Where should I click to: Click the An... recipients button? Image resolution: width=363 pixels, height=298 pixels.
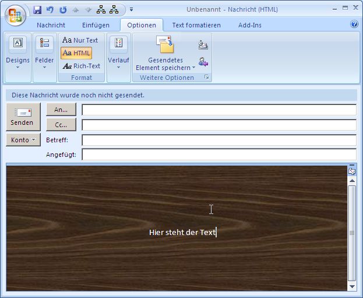pyautogui.click(x=61, y=109)
